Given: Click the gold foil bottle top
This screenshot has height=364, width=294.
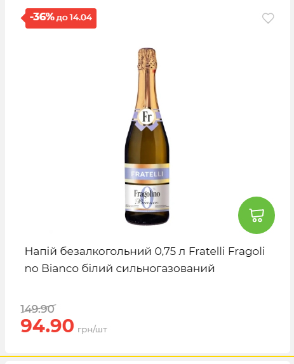Looking at the screenshot, I should point(147,58).
